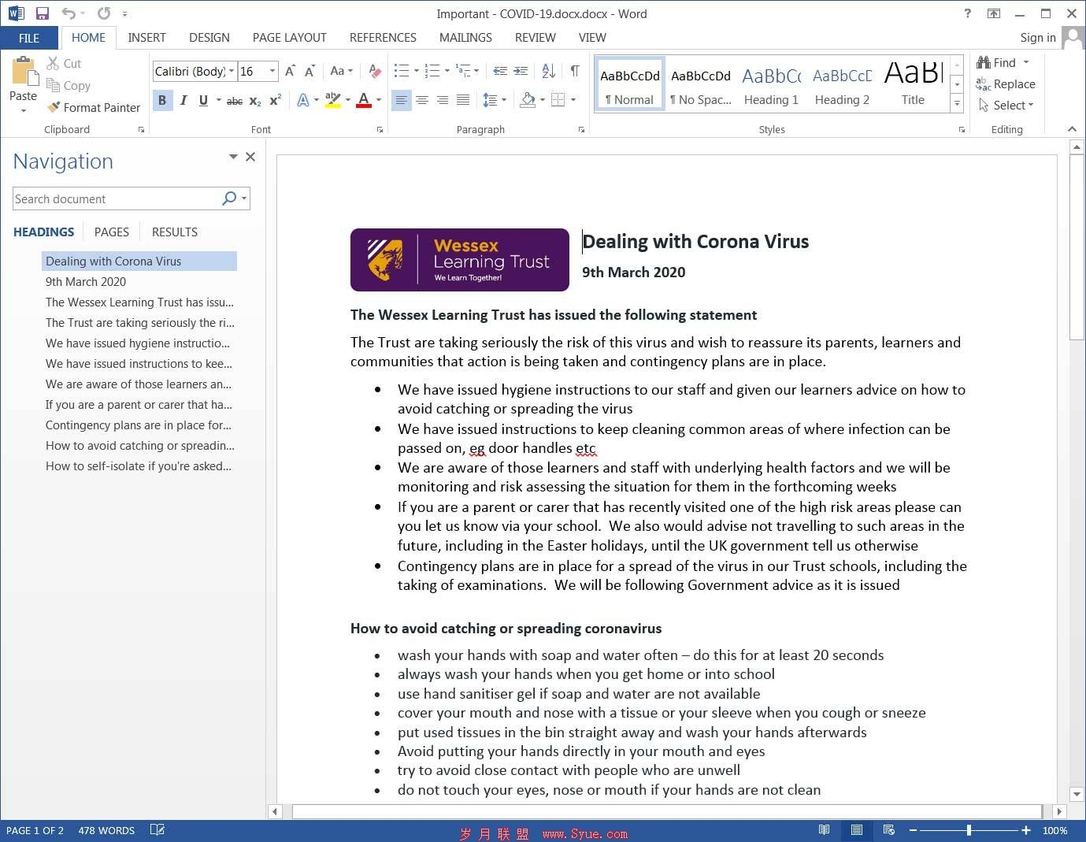Click Sign in at top right
Image resolution: width=1086 pixels, height=842 pixels.
[1037, 37]
